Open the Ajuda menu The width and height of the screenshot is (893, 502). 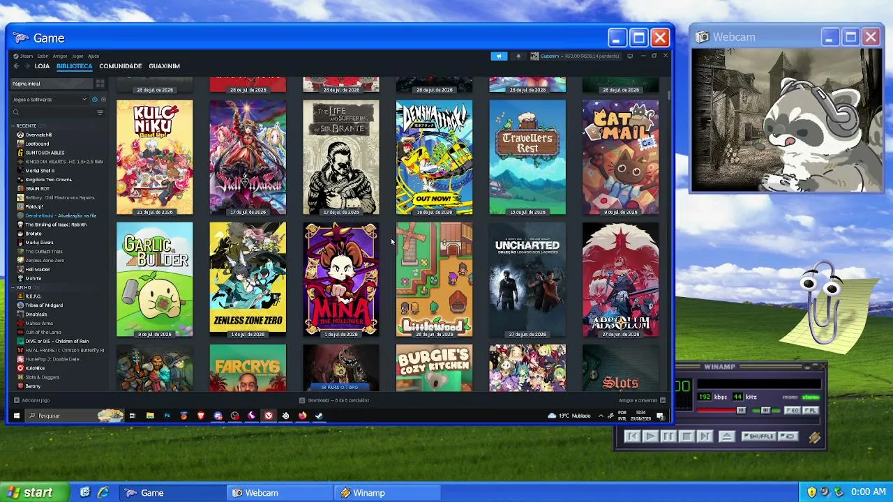(x=93, y=56)
